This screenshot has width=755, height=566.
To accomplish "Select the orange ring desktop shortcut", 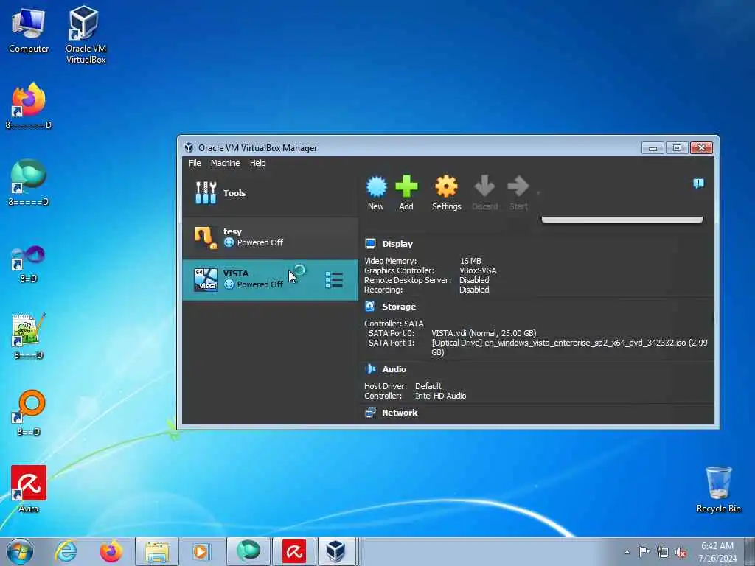I will click(29, 413).
